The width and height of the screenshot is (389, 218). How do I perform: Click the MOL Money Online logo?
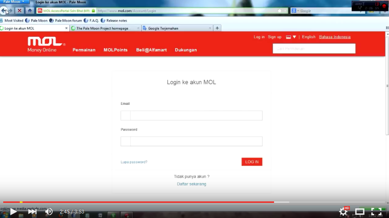pyautogui.click(x=46, y=45)
